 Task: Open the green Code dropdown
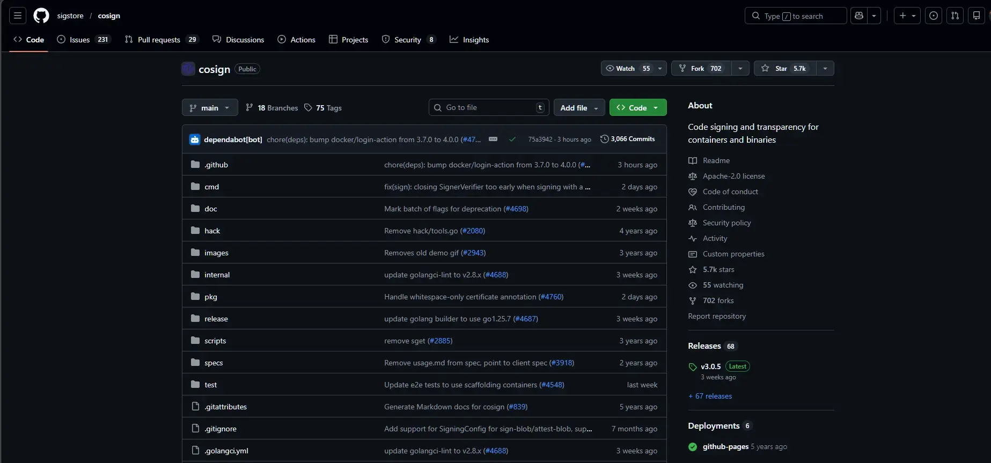638,107
